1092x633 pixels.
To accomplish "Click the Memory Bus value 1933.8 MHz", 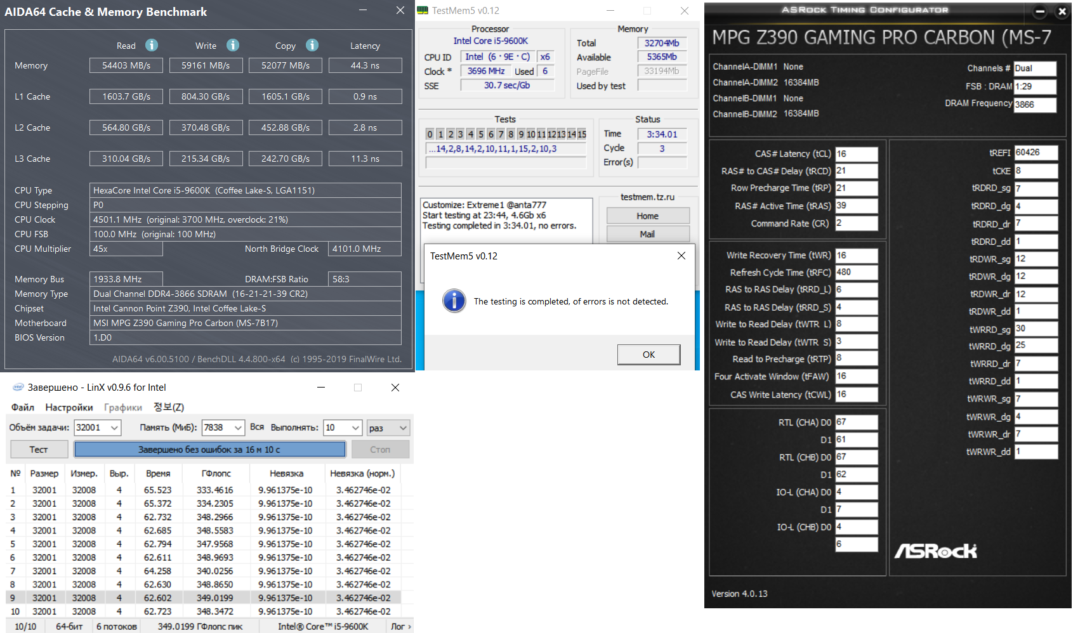I will [x=126, y=279].
